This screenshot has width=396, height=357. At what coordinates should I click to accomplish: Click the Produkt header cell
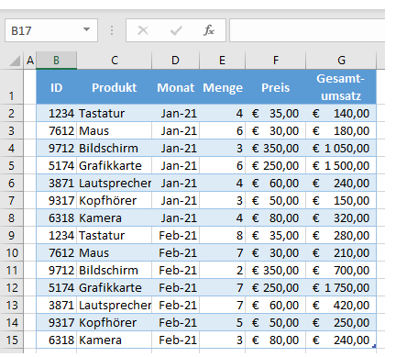[115, 87]
